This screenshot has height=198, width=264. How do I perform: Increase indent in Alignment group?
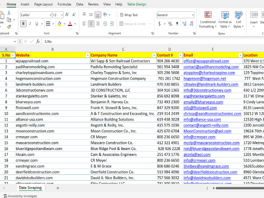pos(112,23)
